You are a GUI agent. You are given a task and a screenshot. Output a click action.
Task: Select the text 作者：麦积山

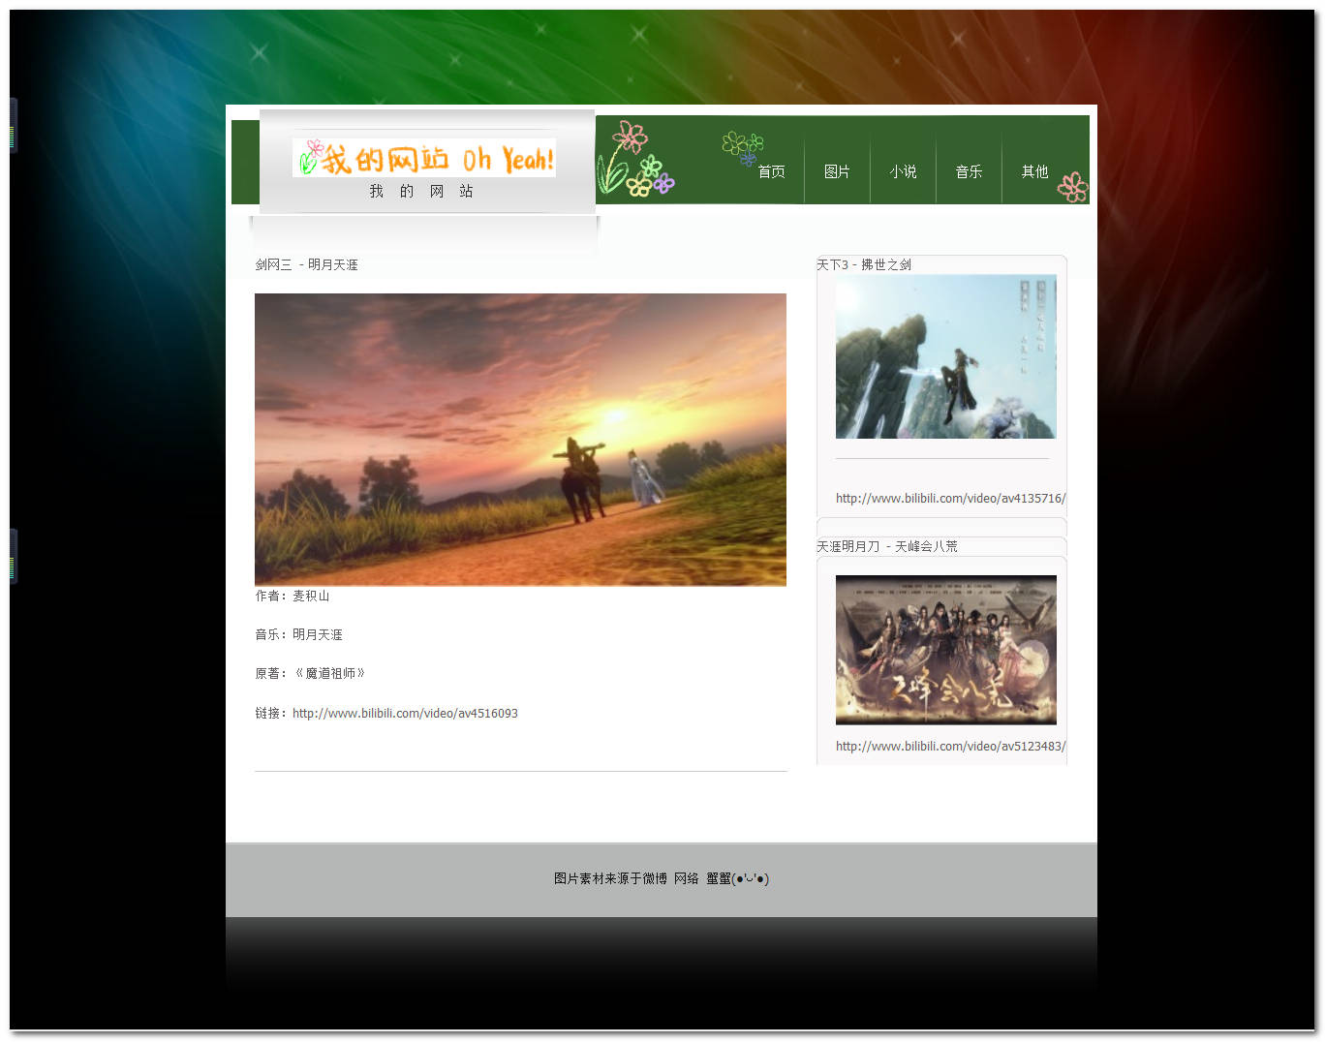(293, 596)
